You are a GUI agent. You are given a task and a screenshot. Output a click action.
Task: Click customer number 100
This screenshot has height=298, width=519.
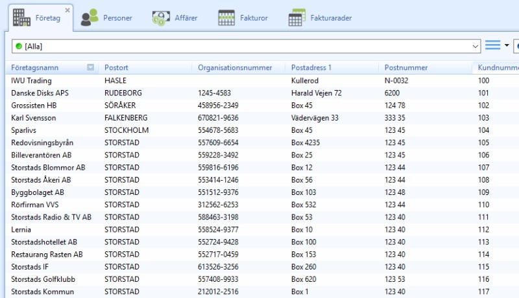483,80
